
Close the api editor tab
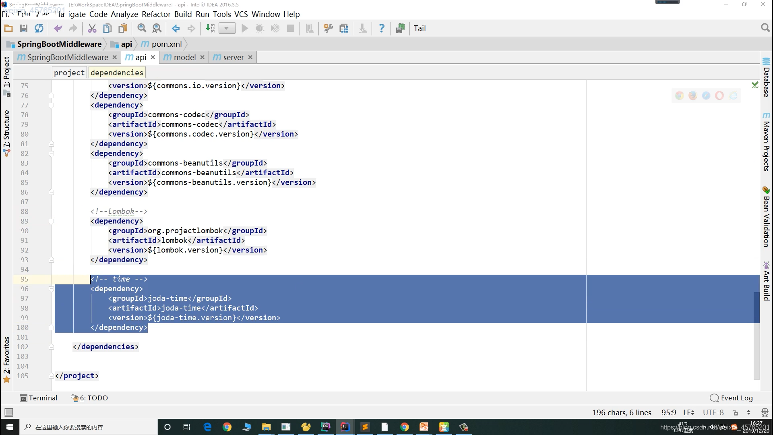click(153, 57)
